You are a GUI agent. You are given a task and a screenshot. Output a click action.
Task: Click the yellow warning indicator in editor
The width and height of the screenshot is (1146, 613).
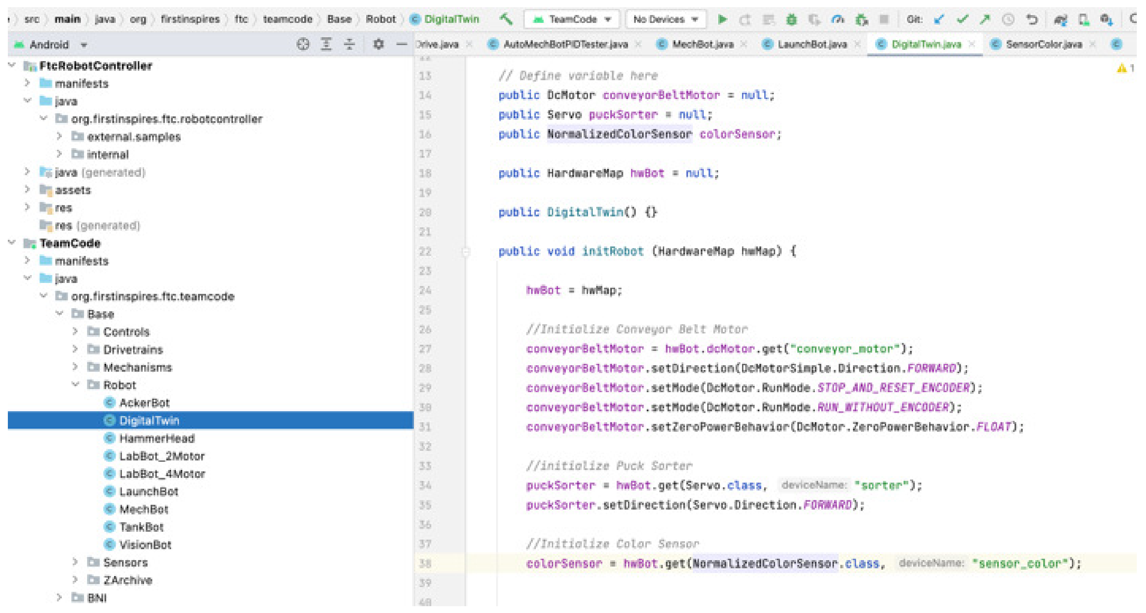(x=1122, y=68)
